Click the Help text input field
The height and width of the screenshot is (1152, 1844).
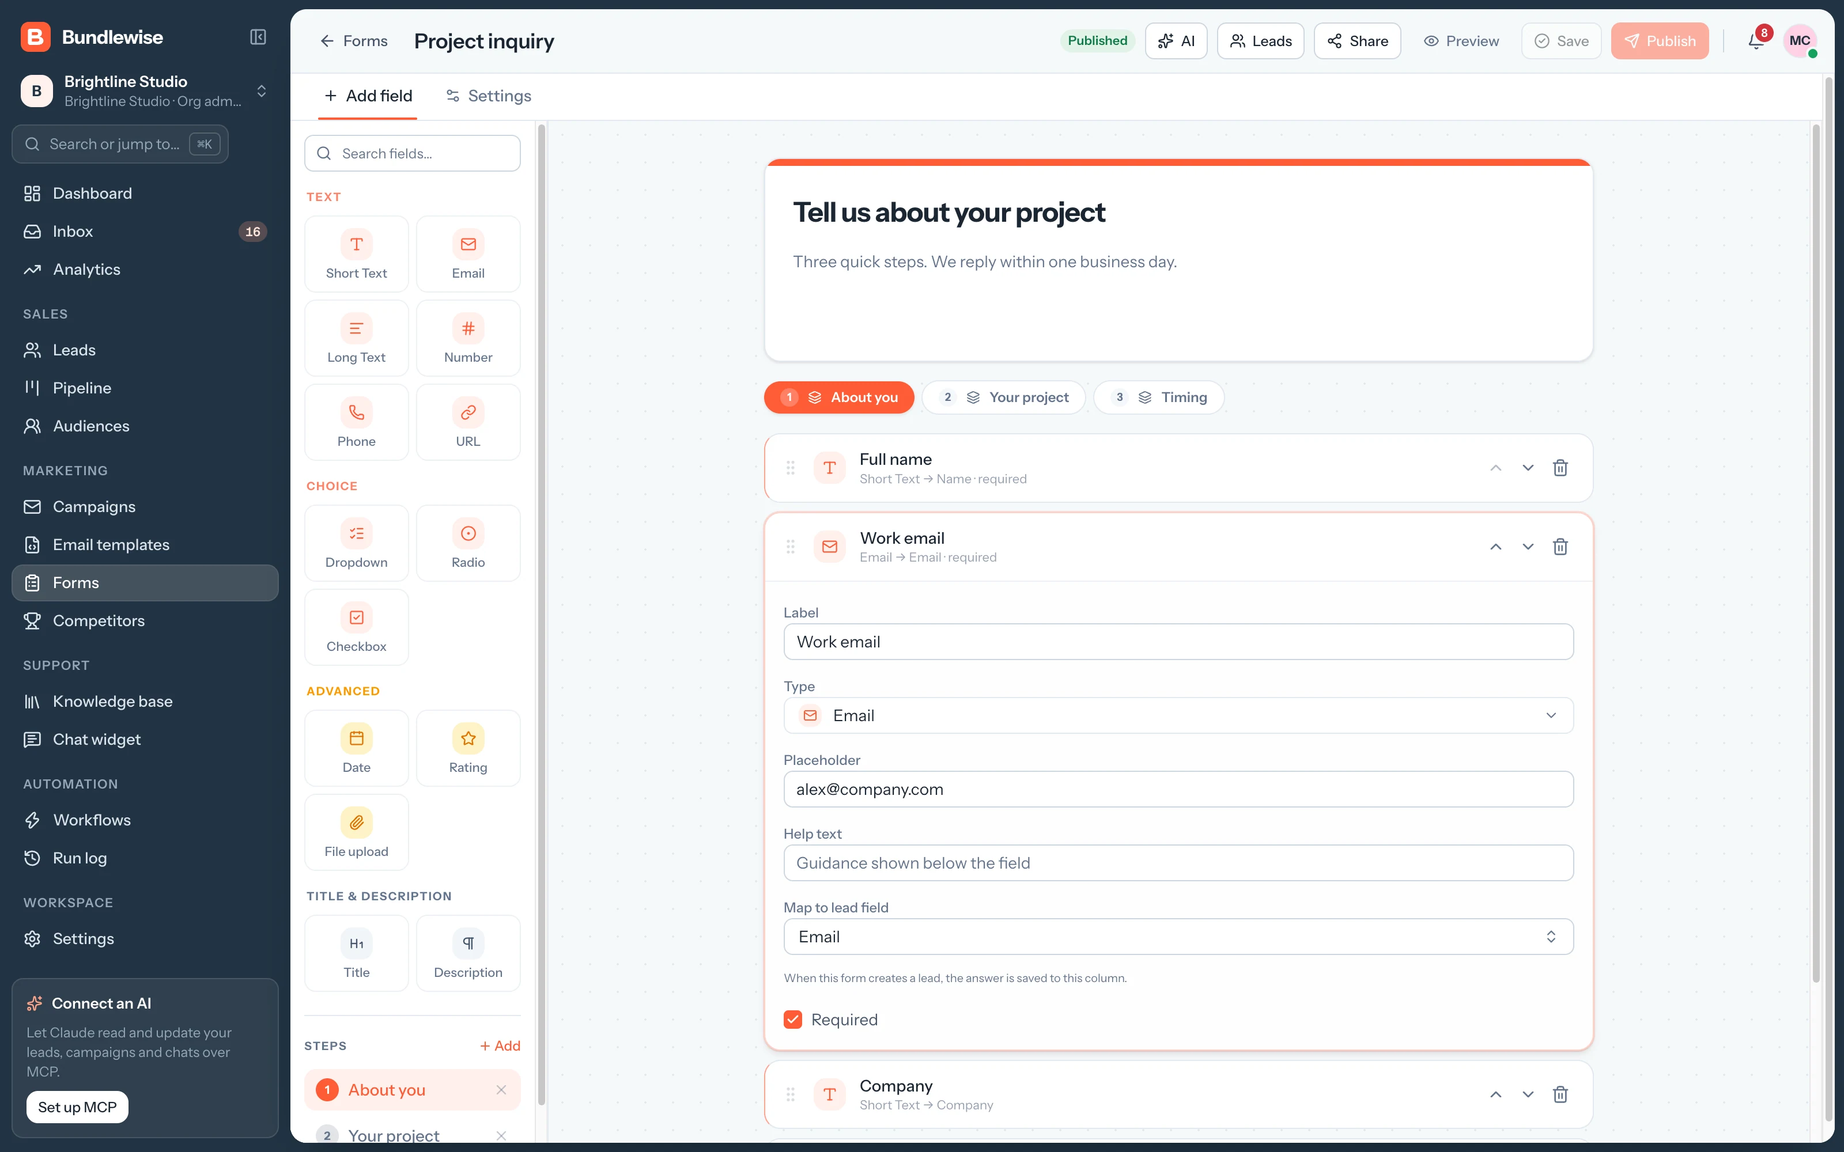click(x=1178, y=863)
